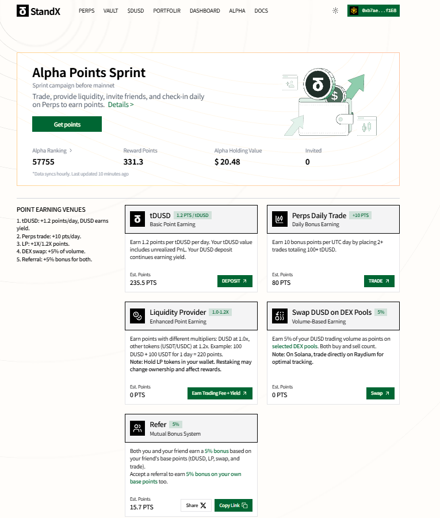
Task: Share referral on X button
Action: tap(196, 505)
